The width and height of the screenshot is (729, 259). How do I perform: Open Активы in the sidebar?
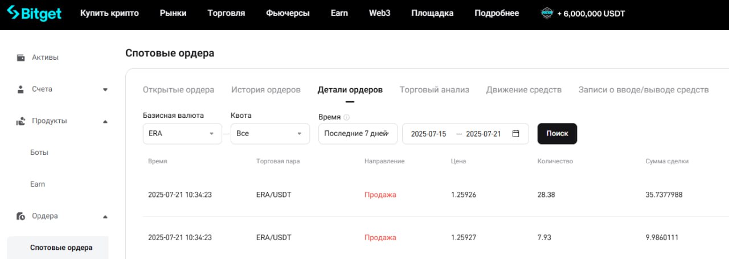click(45, 57)
